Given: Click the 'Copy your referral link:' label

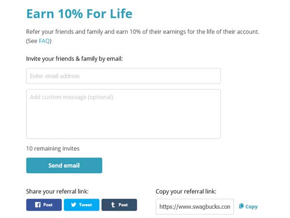Looking at the screenshot, I should click(x=186, y=191).
